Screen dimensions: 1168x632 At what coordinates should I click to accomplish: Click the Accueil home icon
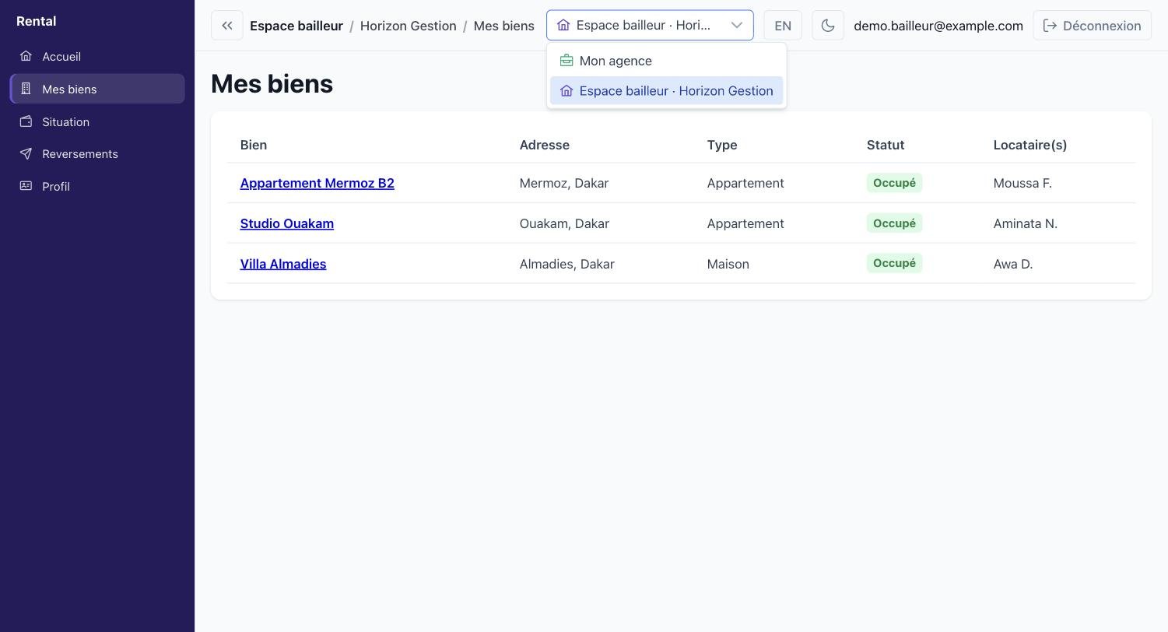[26, 56]
